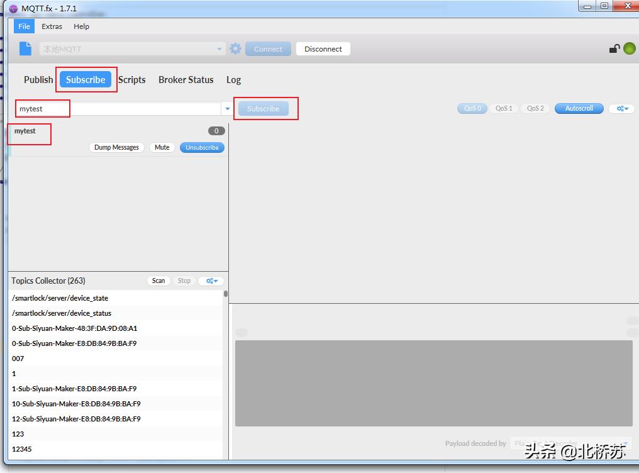Maximize the MQTT.fx window

(604, 6)
